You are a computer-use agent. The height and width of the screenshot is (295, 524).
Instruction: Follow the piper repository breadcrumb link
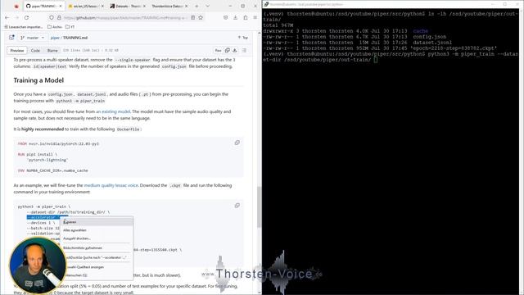[x=55, y=38]
